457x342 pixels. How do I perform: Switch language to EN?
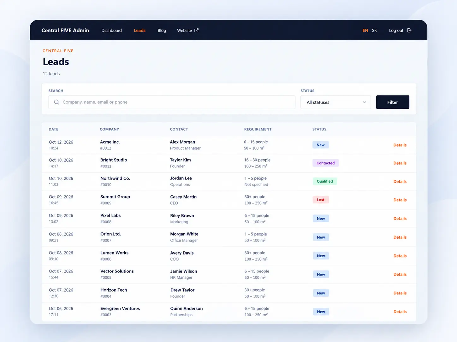tap(365, 31)
